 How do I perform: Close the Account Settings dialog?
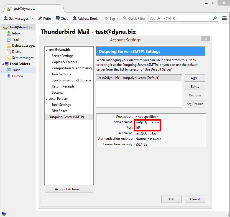click(x=206, y=39)
